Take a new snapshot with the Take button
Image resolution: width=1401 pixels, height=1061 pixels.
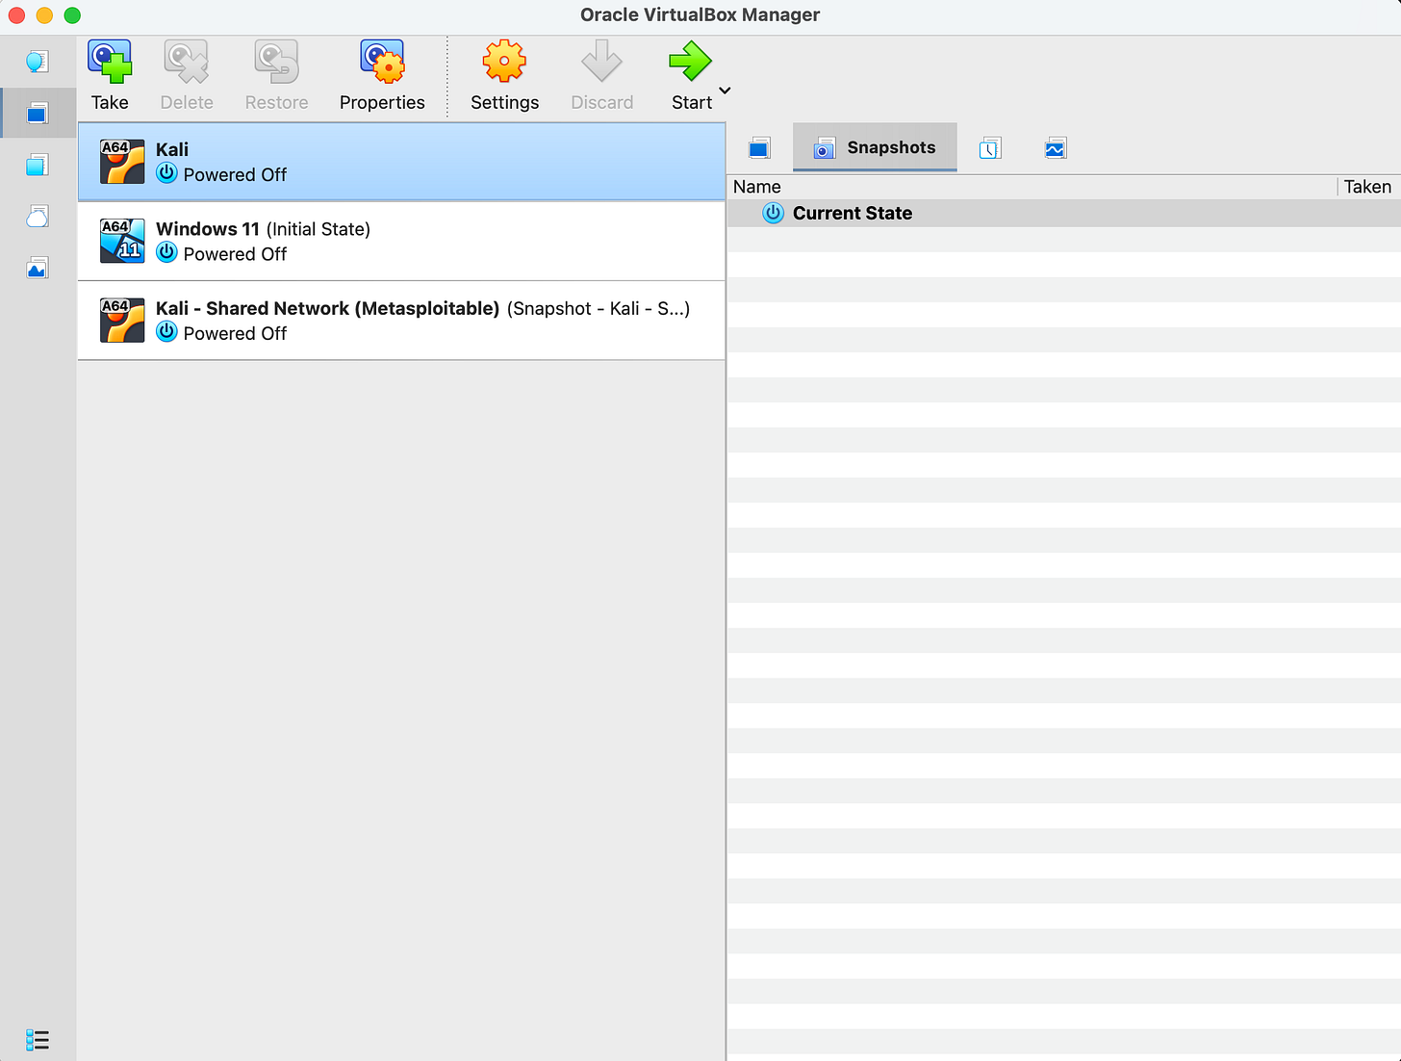[x=110, y=76]
